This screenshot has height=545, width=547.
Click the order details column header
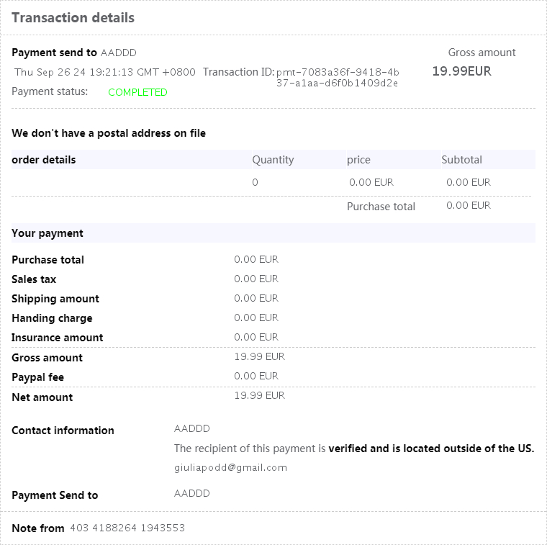(44, 160)
